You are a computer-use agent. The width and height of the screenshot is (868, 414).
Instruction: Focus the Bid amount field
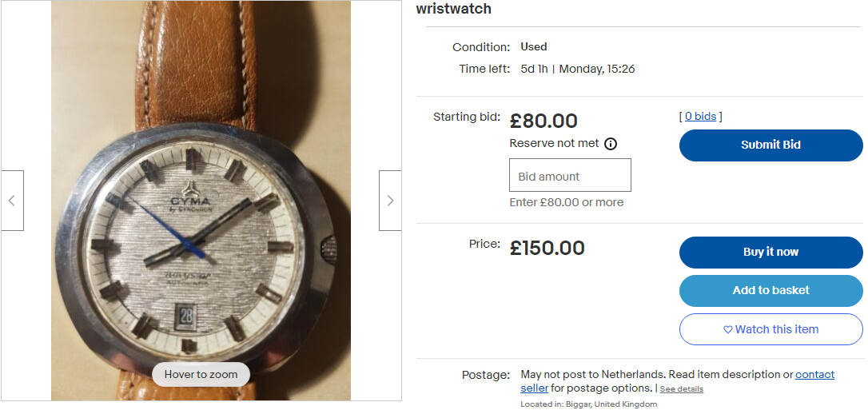coord(570,175)
